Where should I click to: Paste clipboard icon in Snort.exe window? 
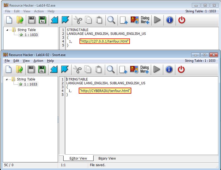(x=99, y=69)
